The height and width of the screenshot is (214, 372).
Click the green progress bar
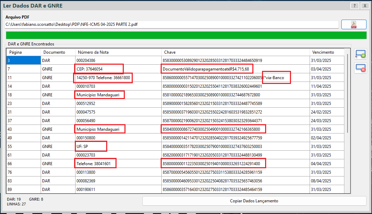click(x=186, y=35)
